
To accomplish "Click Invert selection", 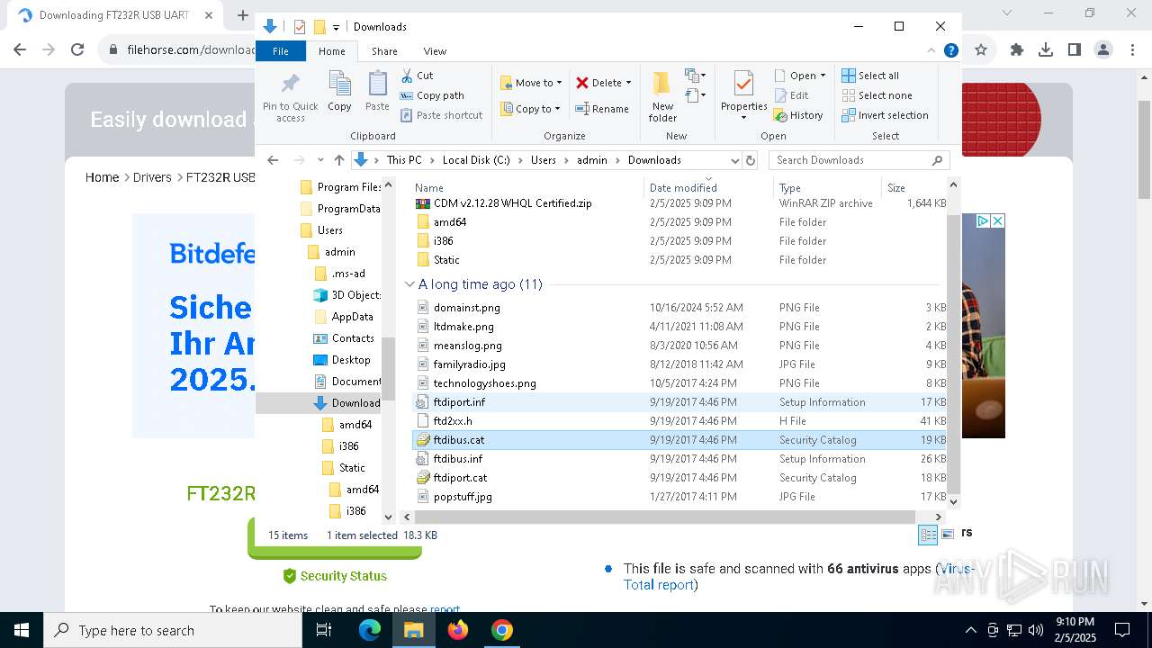I will coord(885,115).
